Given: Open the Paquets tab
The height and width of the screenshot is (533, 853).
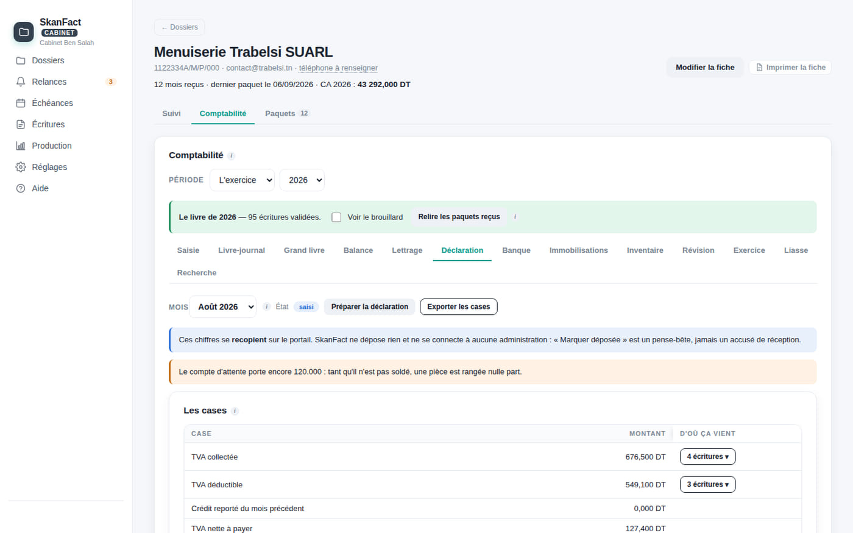Looking at the screenshot, I should coord(288,113).
